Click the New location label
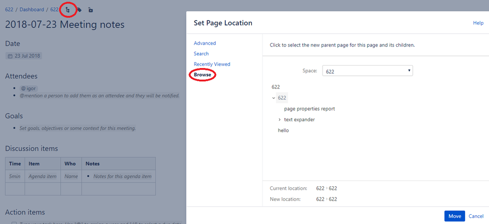Viewport: 489px width, 224px height. coord(285,199)
